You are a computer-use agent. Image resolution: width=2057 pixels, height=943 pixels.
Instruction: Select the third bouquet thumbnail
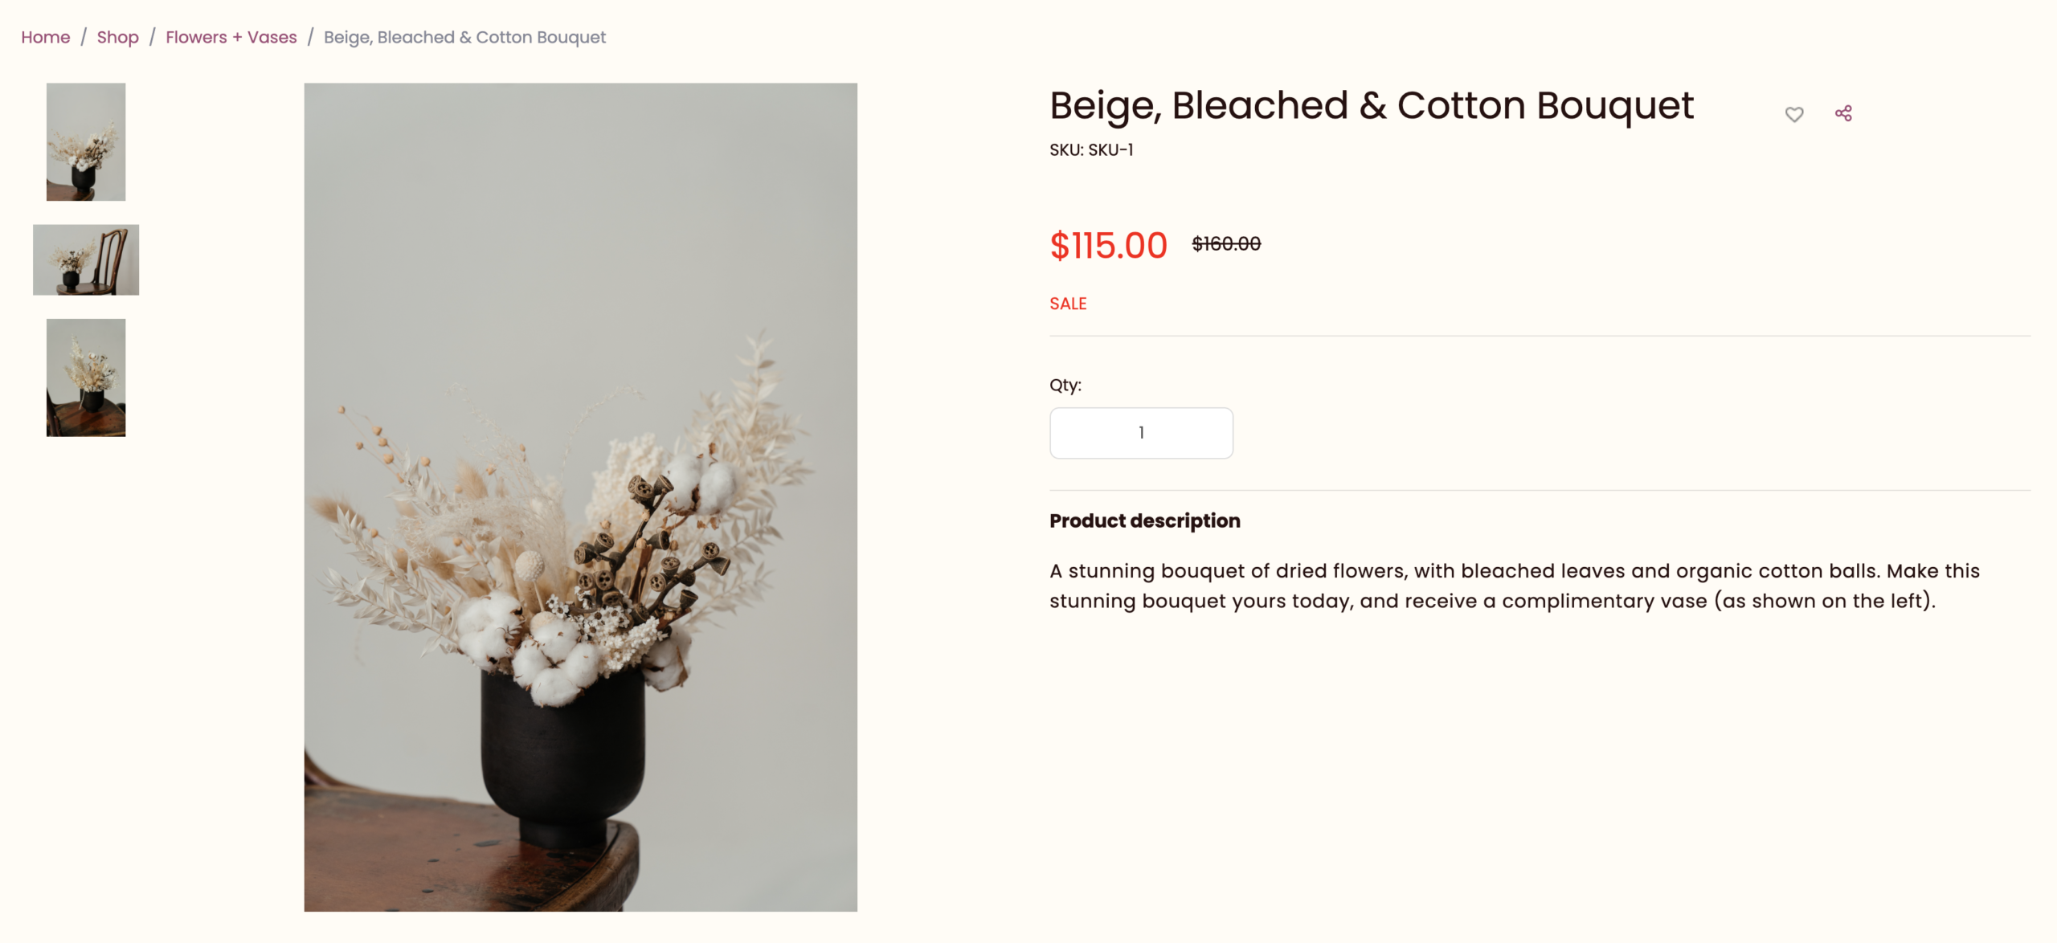click(x=86, y=378)
